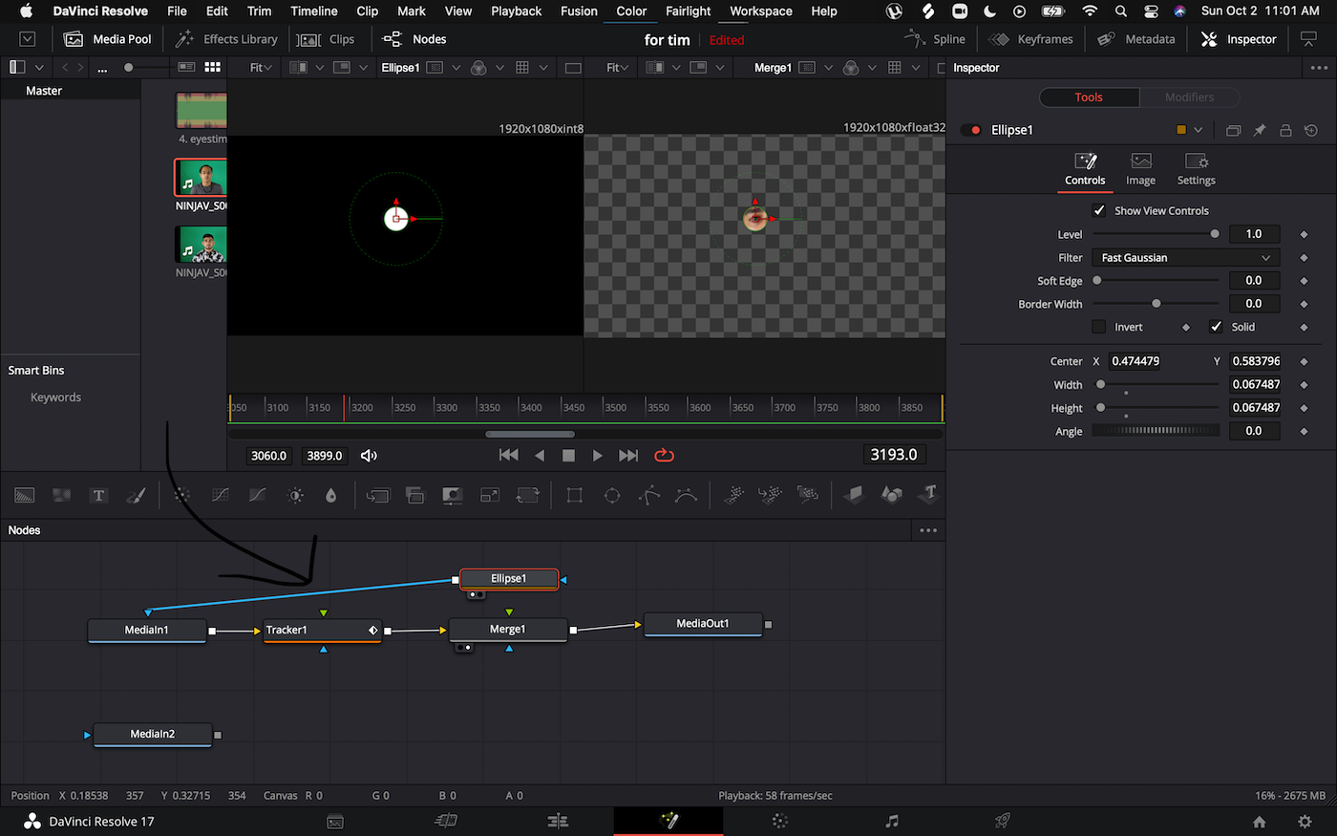Open the Workspace menu

(761, 11)
